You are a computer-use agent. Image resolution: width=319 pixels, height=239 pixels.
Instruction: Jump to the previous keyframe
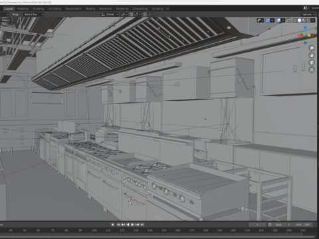(x=123, y=224)
